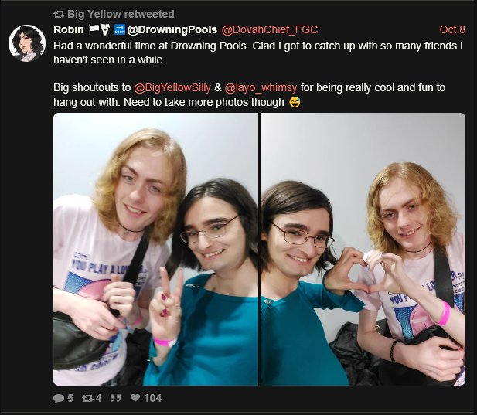Open the @BigYellowSilly mention
The image size is (477, 415).
(x=172, y=87)
